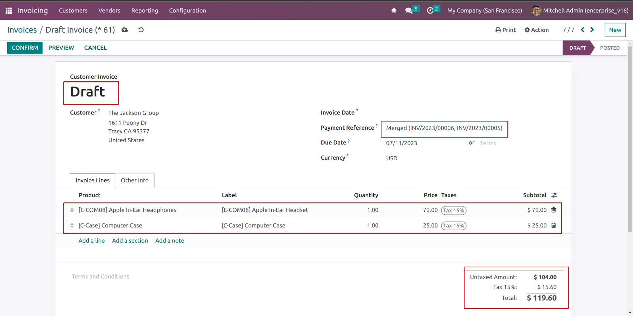Toggle optional columns settings icon
This screenshot has width=633, height=316.
(x=554, y=195)
